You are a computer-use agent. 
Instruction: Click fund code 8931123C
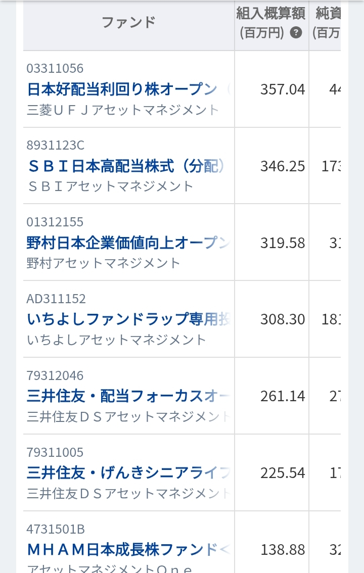tap(56, 146)
